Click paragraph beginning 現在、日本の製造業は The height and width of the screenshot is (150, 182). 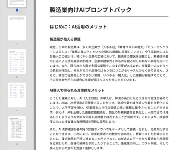[x=109, y=64]
